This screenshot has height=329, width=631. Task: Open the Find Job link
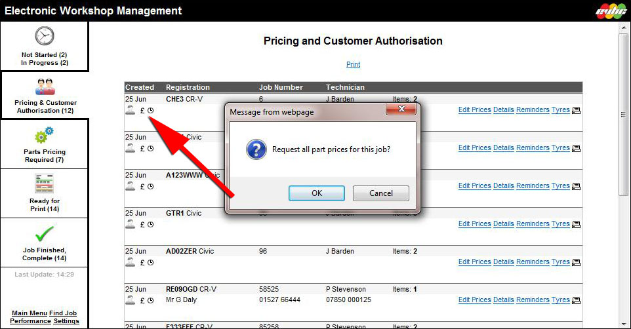pos(63,313)
